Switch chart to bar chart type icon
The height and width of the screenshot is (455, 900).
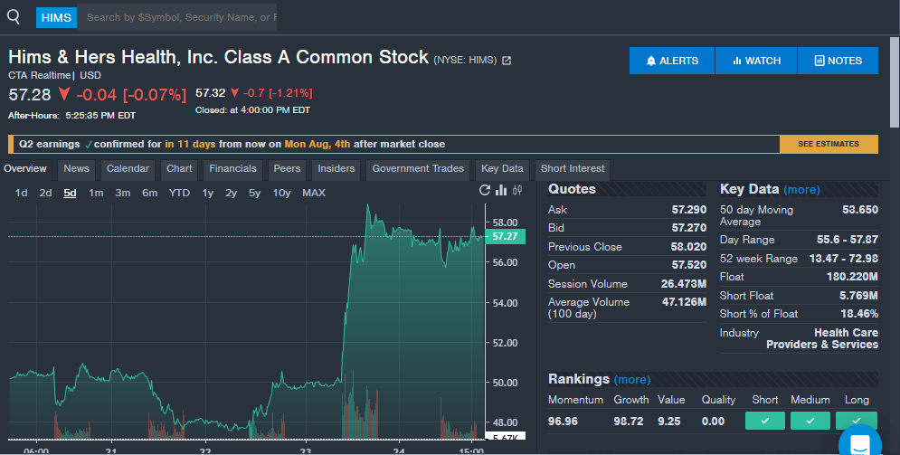501,190
